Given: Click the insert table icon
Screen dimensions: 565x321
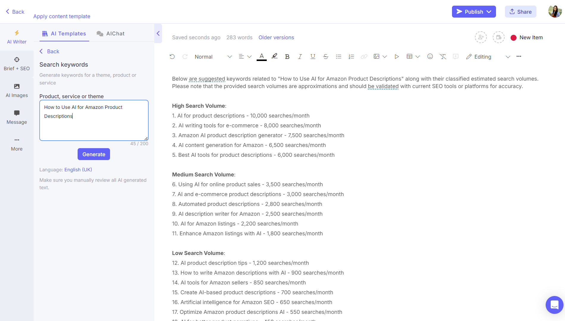Looking at the screenshot, I should [x=409, y=57].
